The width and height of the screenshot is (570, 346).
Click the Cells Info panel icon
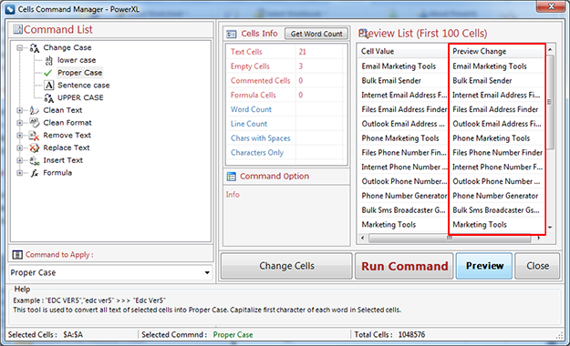tap(232, 34)
